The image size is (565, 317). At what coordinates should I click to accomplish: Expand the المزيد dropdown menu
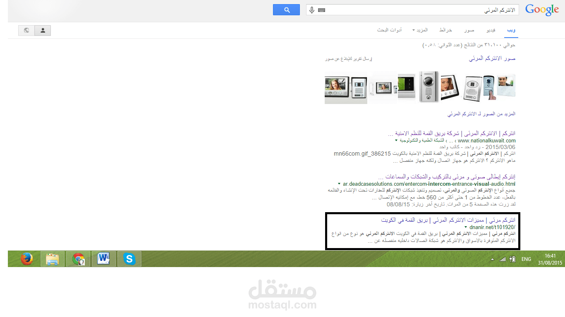420,31
